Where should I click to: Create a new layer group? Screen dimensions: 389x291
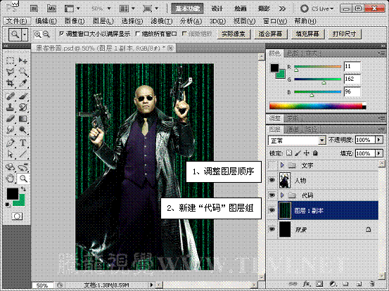coord(345,284)
